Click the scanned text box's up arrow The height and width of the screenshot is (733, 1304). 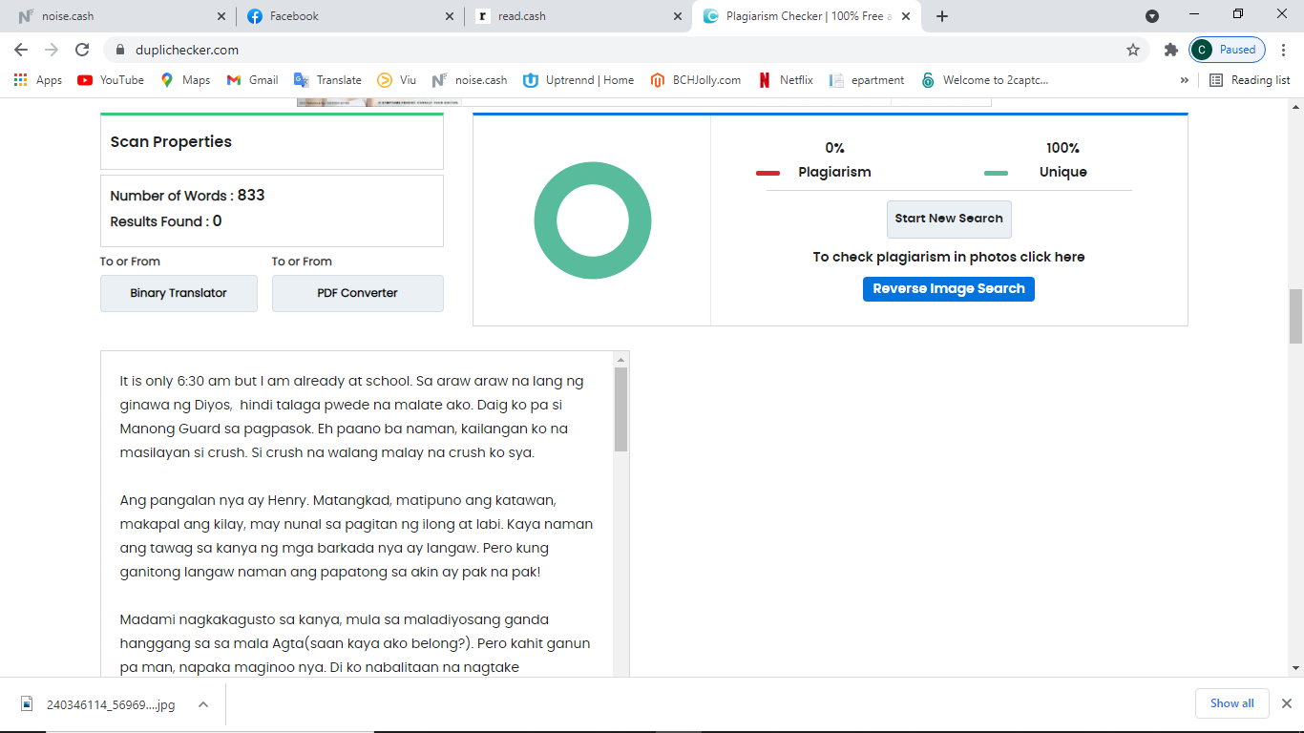click(x=621, y=359)
